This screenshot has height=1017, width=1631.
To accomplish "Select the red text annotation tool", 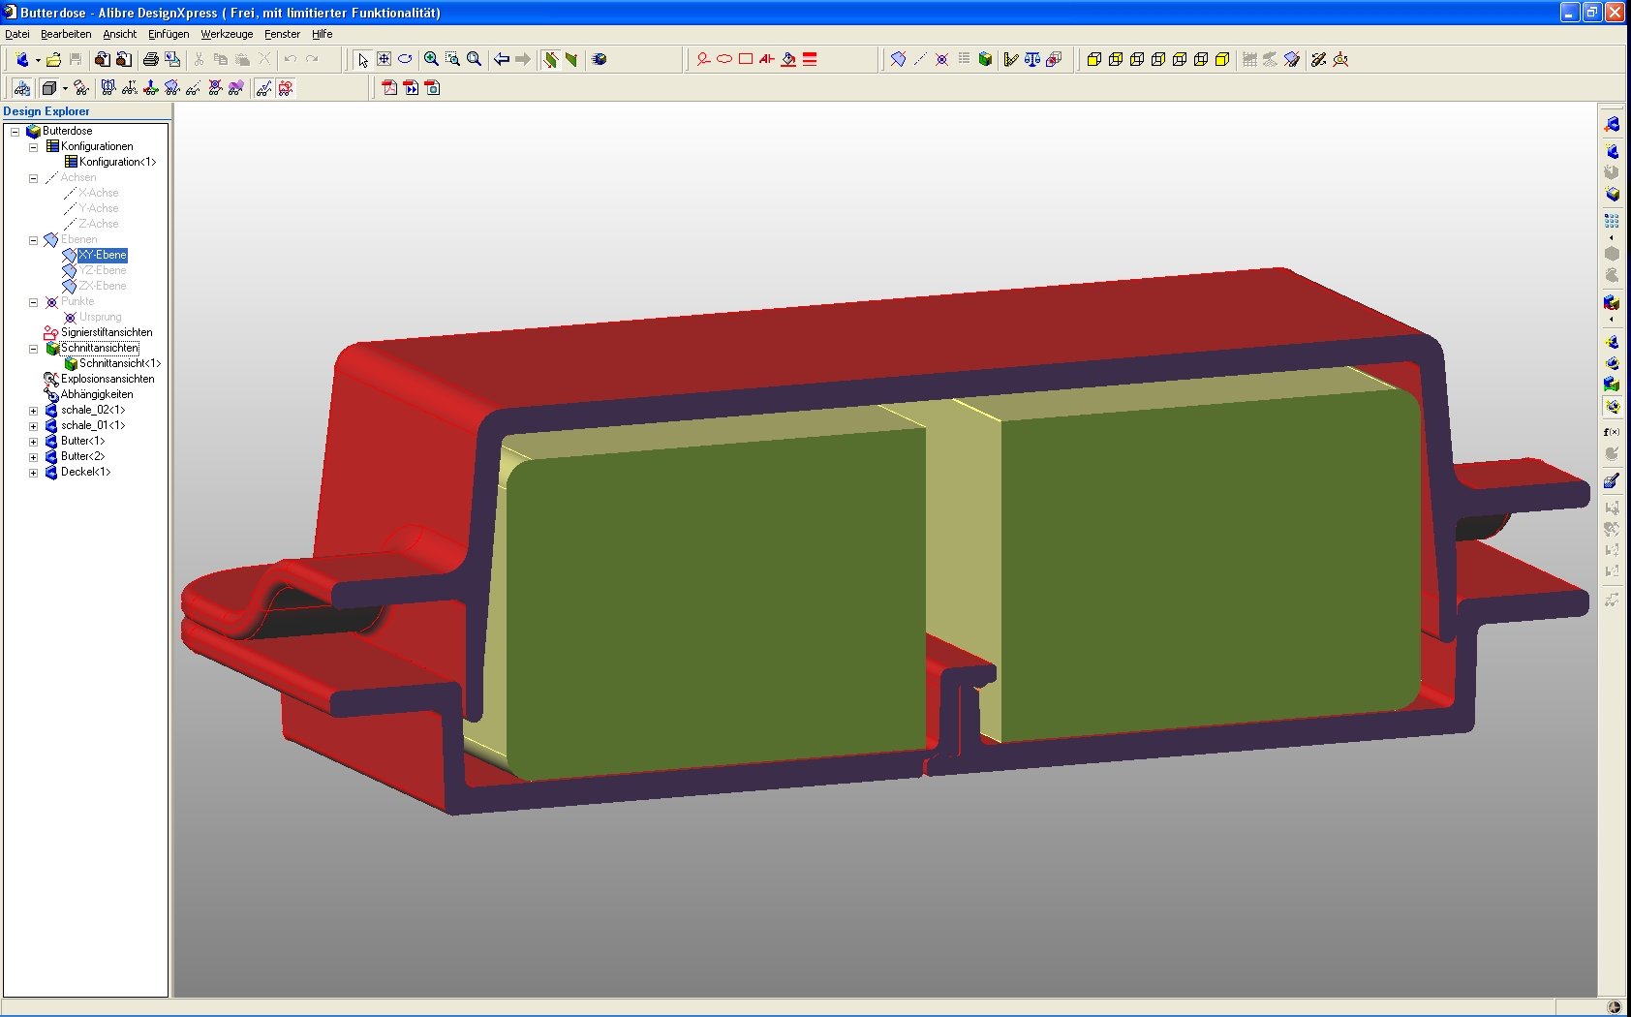I will pos(767,59).
